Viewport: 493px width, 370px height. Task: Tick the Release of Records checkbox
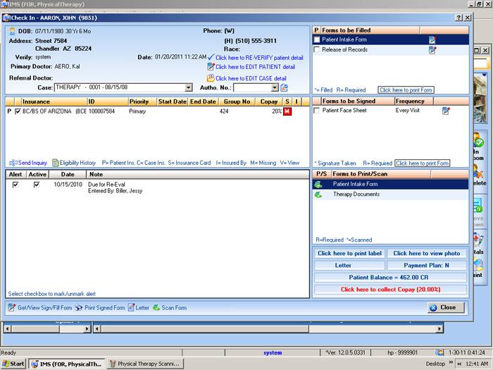pos(317,49)
